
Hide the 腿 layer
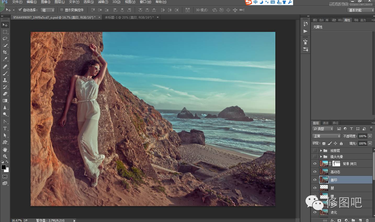tap(315, 188)
